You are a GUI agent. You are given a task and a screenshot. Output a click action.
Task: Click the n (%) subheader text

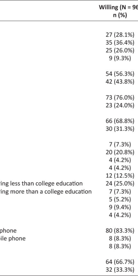tap(120, 15)
